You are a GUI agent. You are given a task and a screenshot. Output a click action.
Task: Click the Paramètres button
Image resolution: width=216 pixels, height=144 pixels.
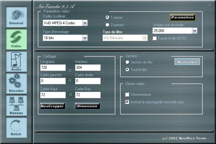[182, 17]
